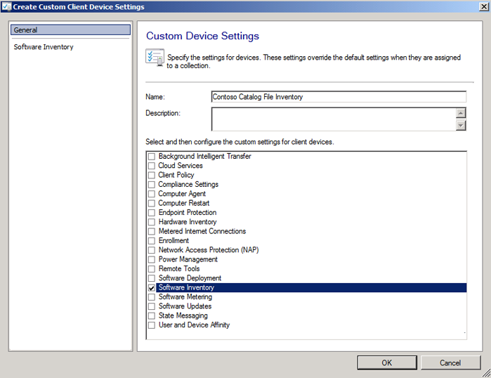
Task: Enable the Background Intelligent Transfer checkbox
Action: (151, 156)
